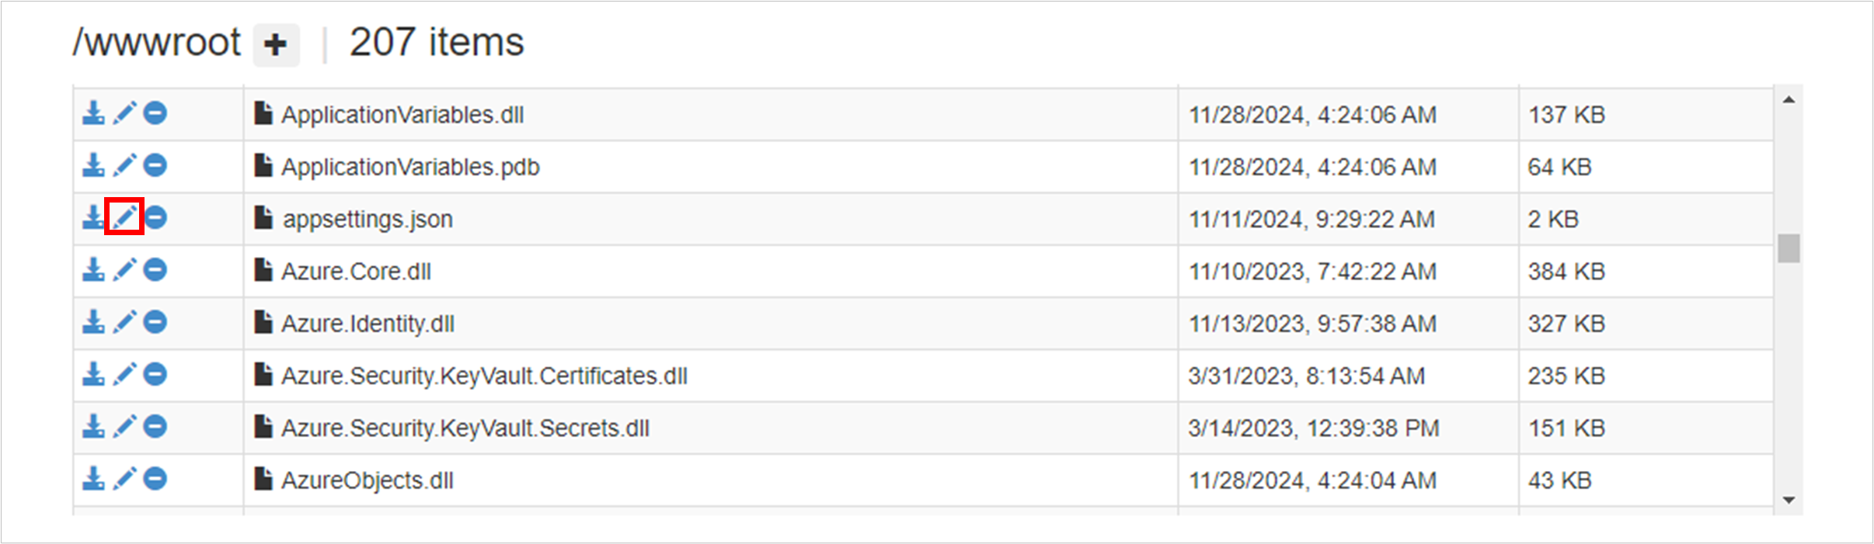Select the ApplicationVariables.dll file name
This screenshot has width=1874, height=544.
[402, 115]
